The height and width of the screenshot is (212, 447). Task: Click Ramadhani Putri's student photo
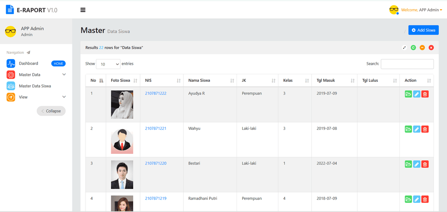(x=122, y=203)
